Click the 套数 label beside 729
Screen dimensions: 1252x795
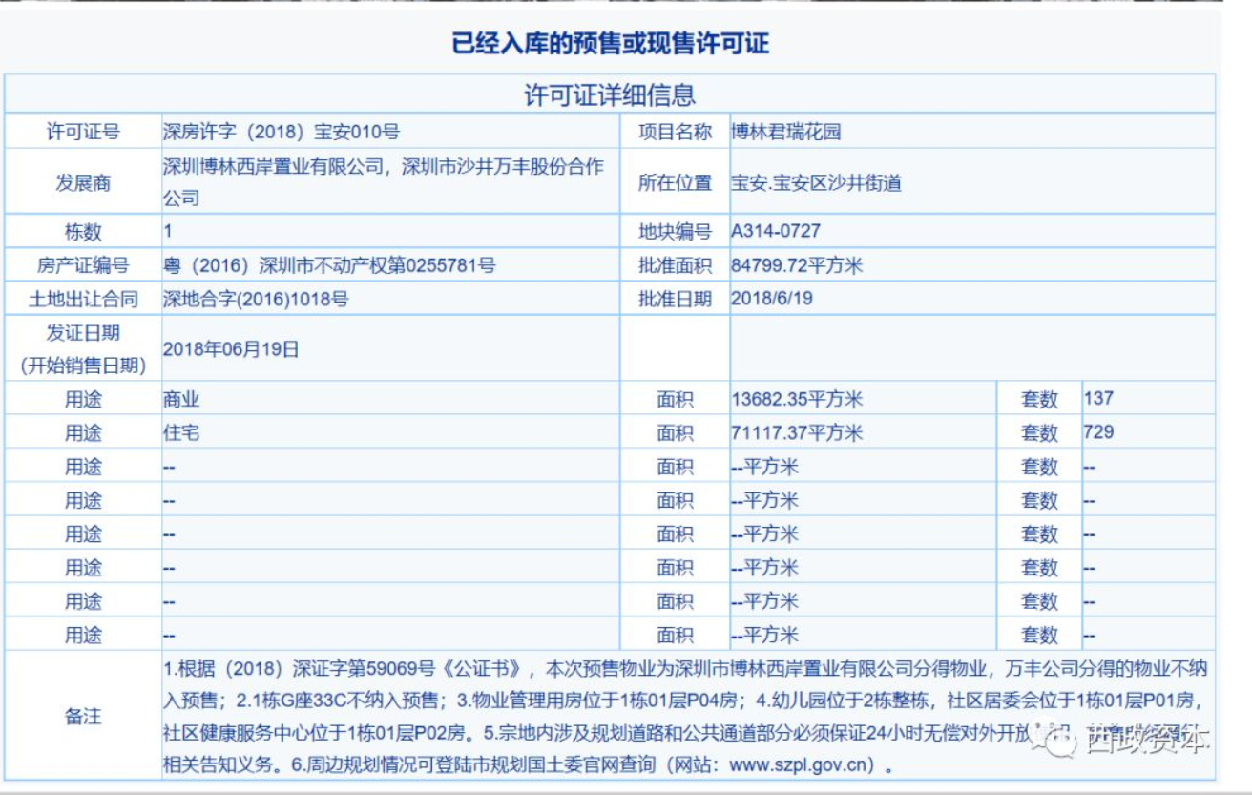(1039, 432)
